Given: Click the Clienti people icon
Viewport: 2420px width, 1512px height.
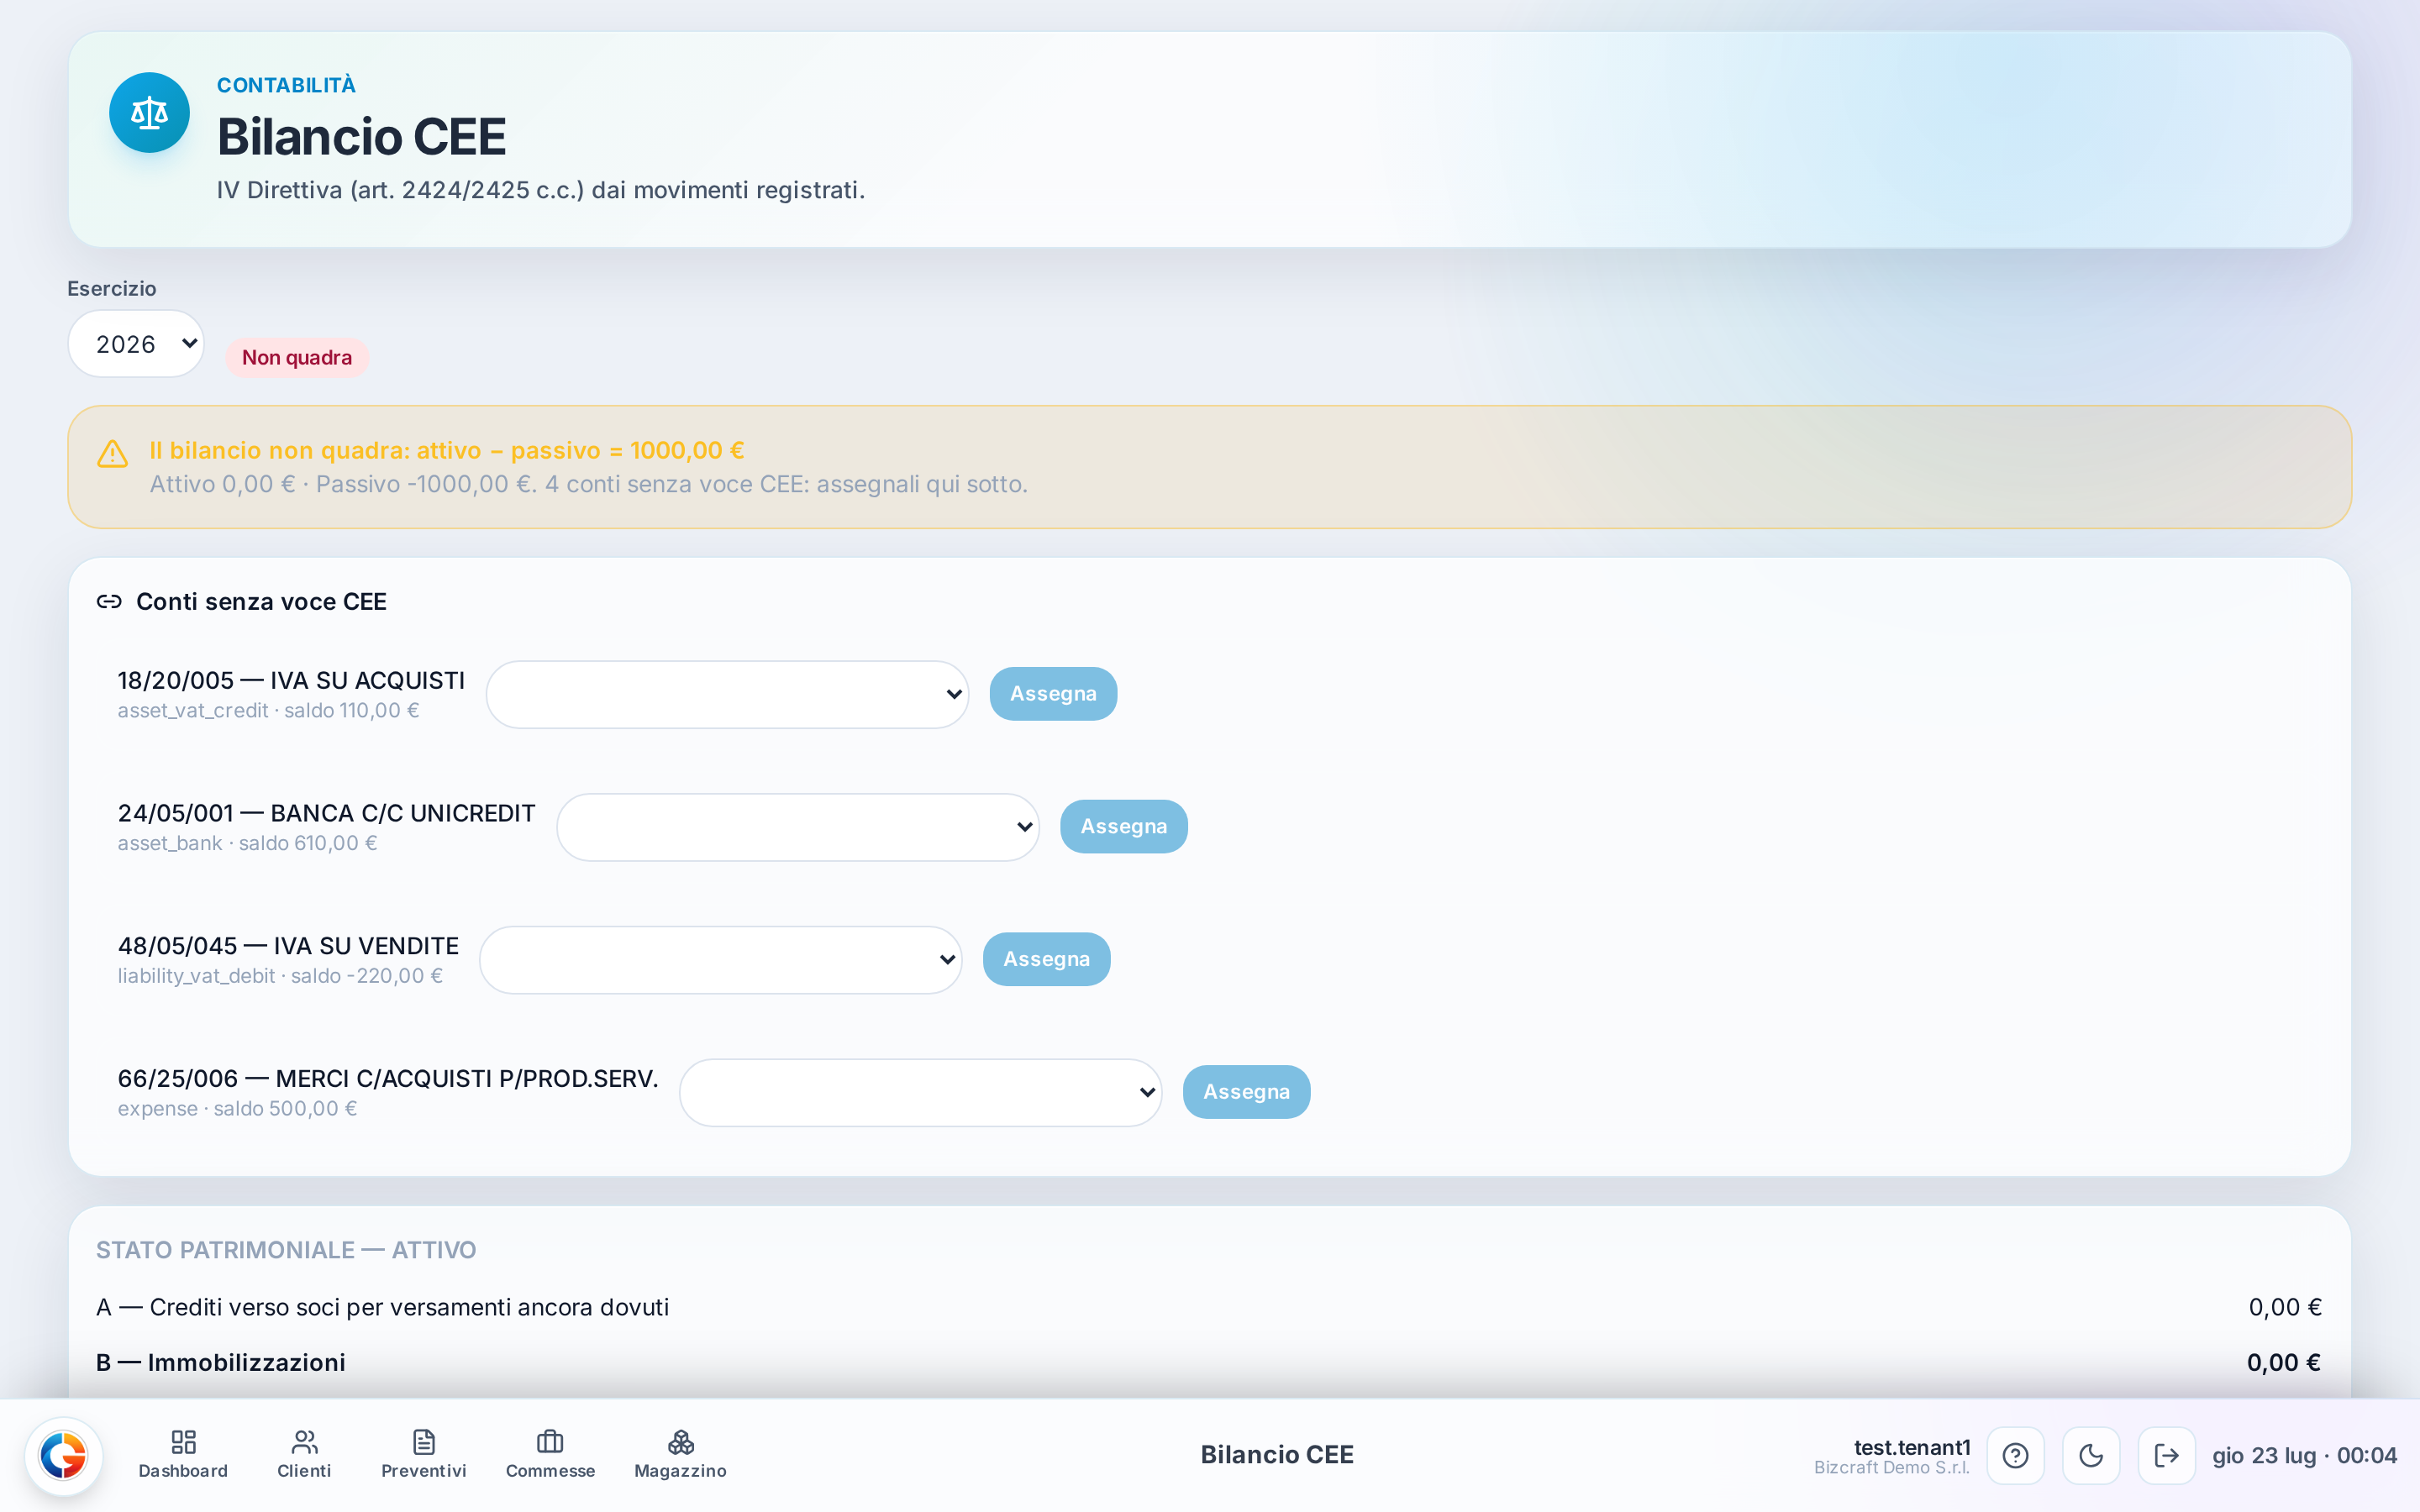Looking at the screenshot, I should 304,1441.
